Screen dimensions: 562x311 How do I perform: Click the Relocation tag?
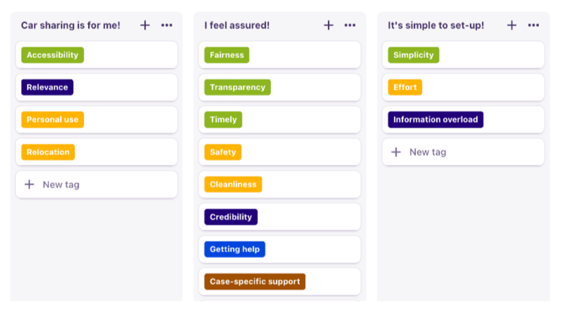point(48,152)
